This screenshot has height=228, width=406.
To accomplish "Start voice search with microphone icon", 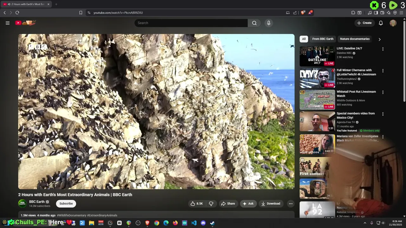I will (x=269, y=23).
